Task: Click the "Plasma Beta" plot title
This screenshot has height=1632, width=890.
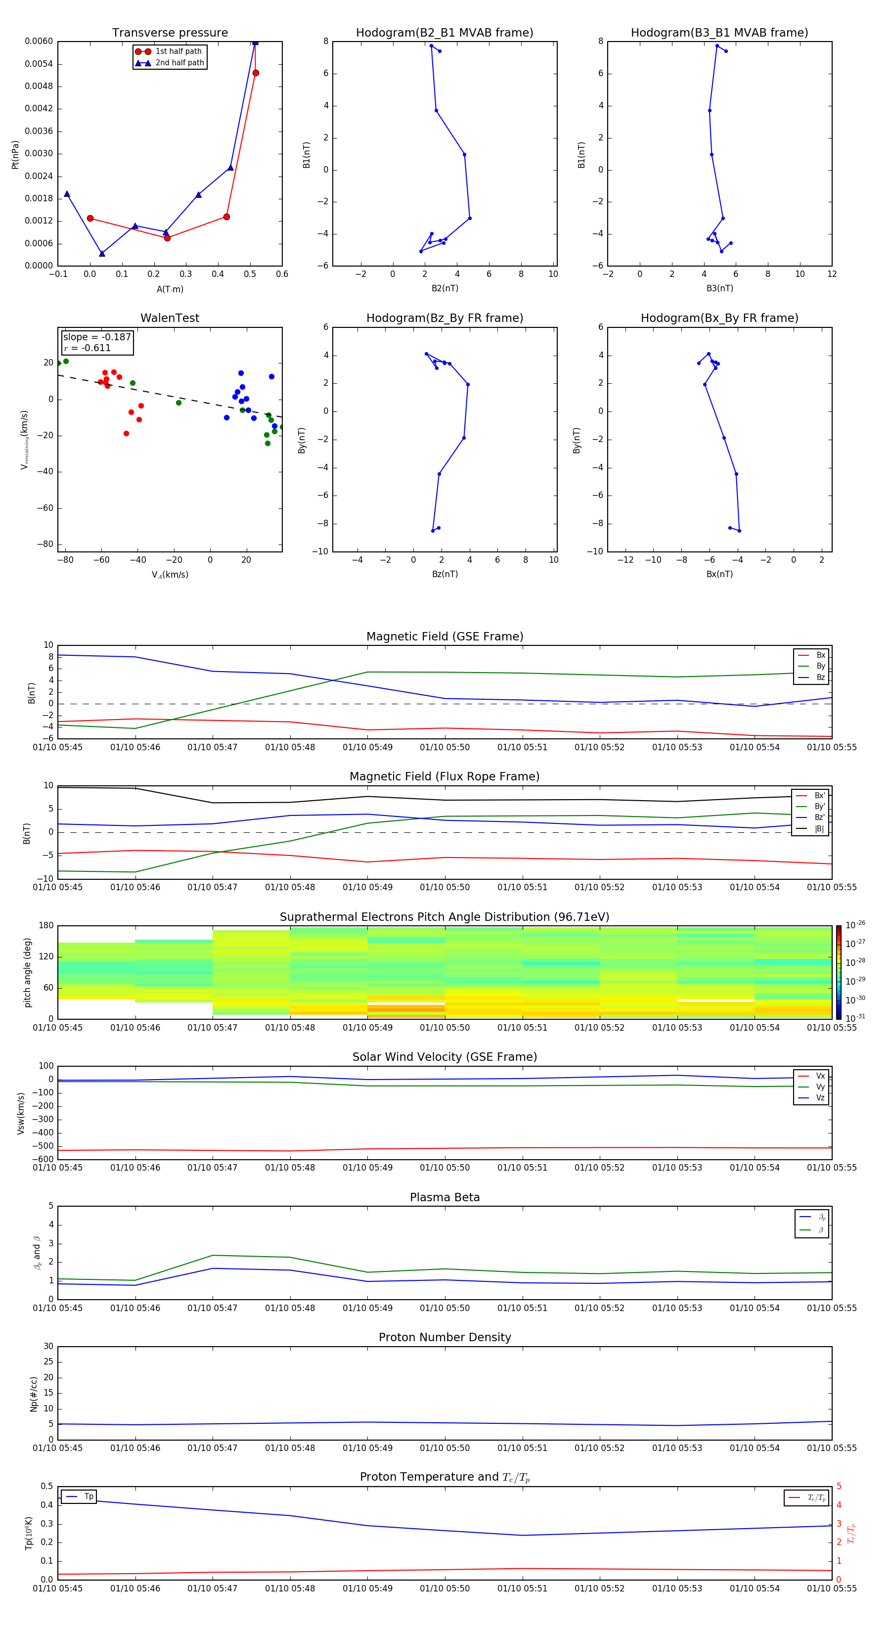Action: pos(445,1198)
